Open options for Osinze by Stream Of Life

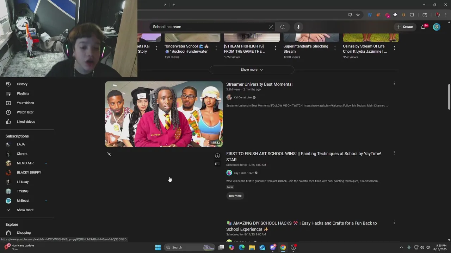(x=394, y=48)
